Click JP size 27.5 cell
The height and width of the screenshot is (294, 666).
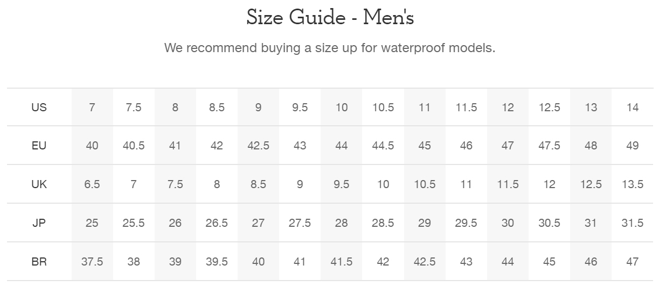(300, 223)
